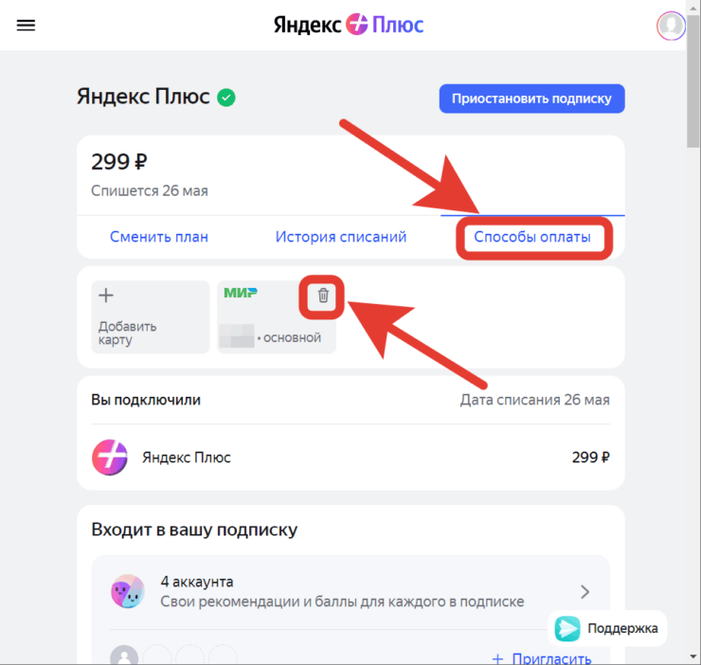
Task: Select the Способы оплаты tab
Action: point(532,237)
